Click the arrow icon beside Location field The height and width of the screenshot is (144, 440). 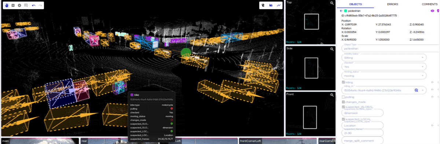coord(432,125)
